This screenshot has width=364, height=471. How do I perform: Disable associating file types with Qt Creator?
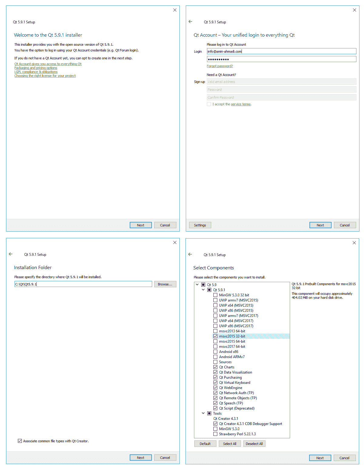(20, 441)
